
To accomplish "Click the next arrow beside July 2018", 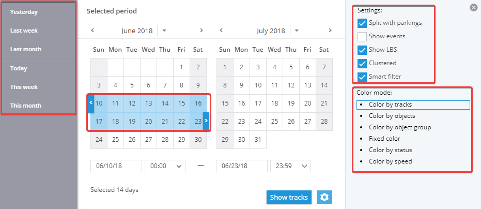I will (330, 30).
